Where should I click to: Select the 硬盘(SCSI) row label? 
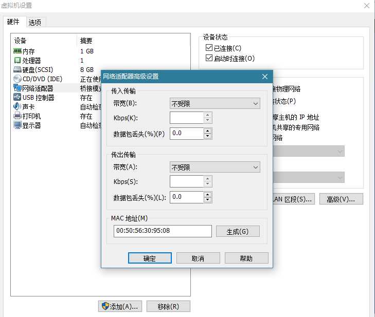38,70
